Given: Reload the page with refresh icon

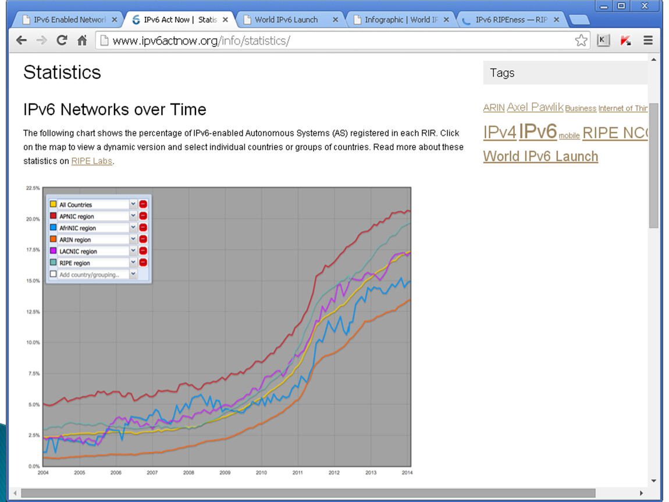Looking at the screenshot, I should point(62,41).
